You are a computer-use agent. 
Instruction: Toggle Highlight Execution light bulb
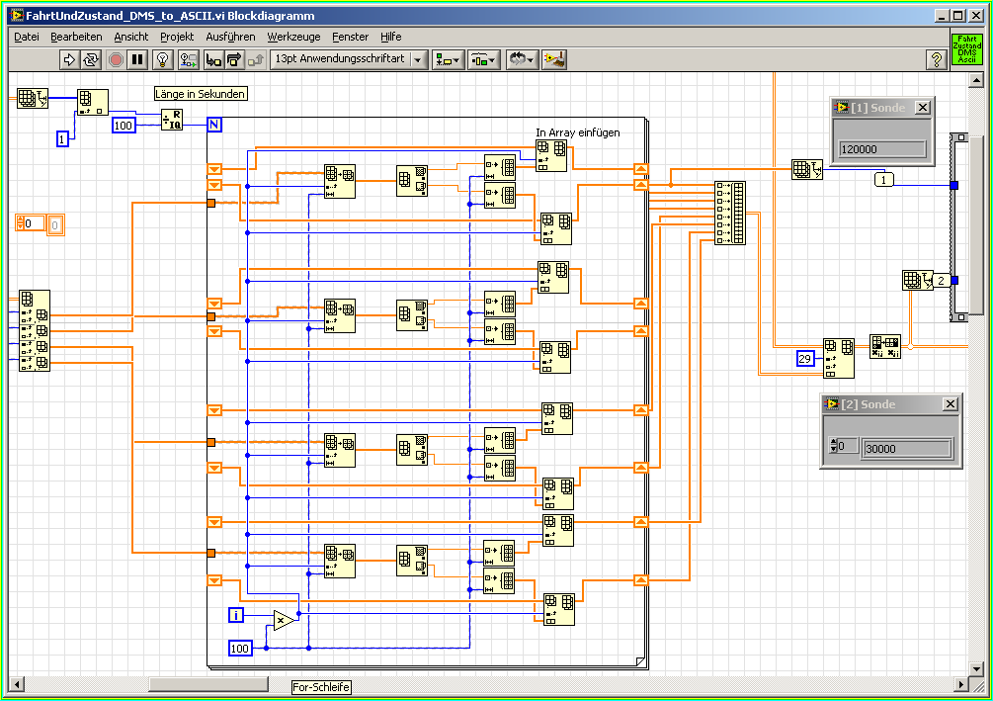(x=164, y=60)
